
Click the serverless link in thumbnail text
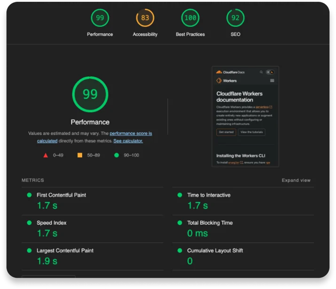pyautogui.click(x=264, y=107)
